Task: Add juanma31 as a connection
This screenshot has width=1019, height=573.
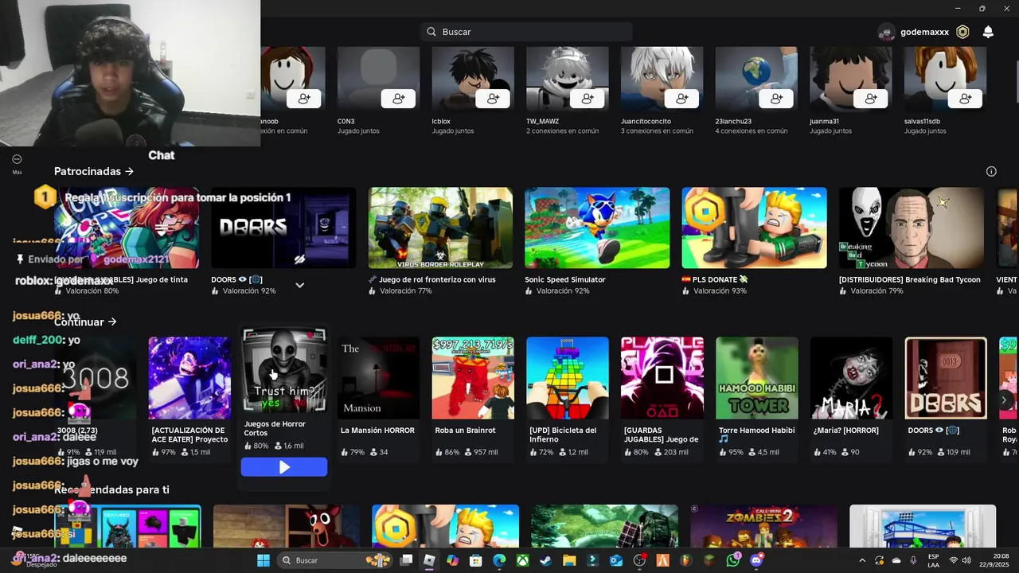Action: [871, 99]
